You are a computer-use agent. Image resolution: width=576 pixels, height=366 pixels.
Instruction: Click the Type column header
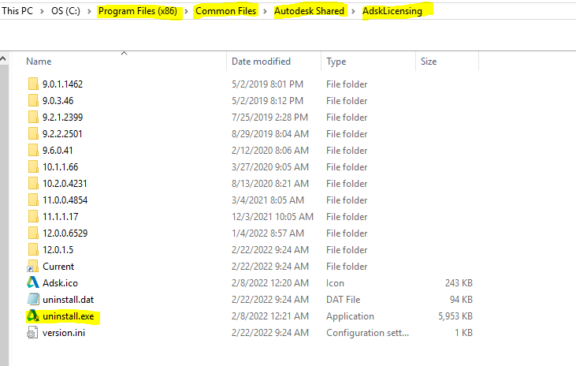click(336, 62)
